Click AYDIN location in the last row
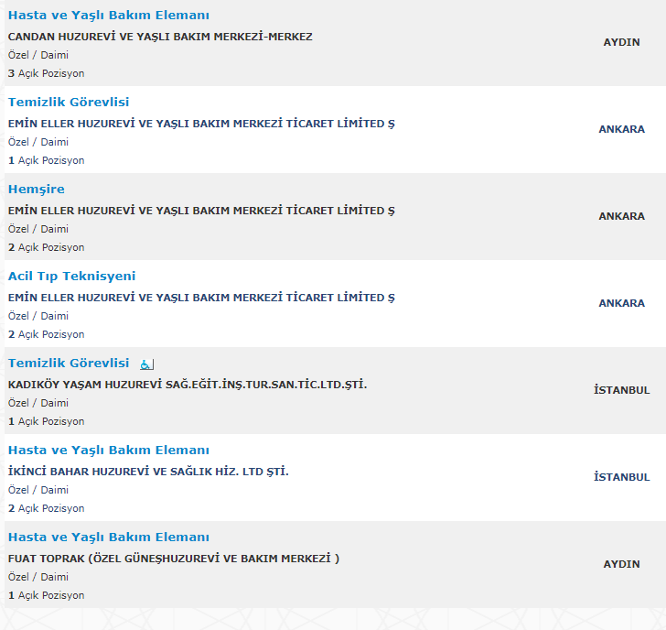The image size is (666, 630). (x=621, y=564)
